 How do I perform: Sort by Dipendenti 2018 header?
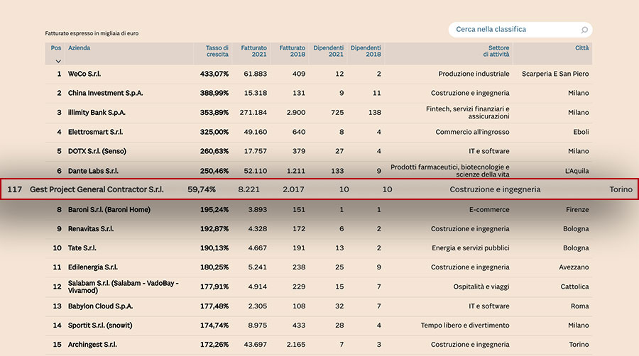[x=366, y=51]
